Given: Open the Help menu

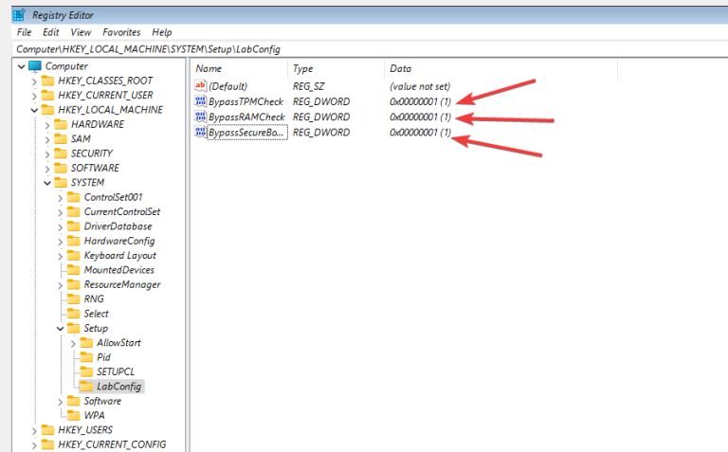Looking at the screenshot, I should pos(161,32).
